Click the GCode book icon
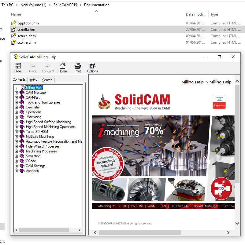Image resolution: width=245 pixels, height=245 pixels. [x=22, y=161]
